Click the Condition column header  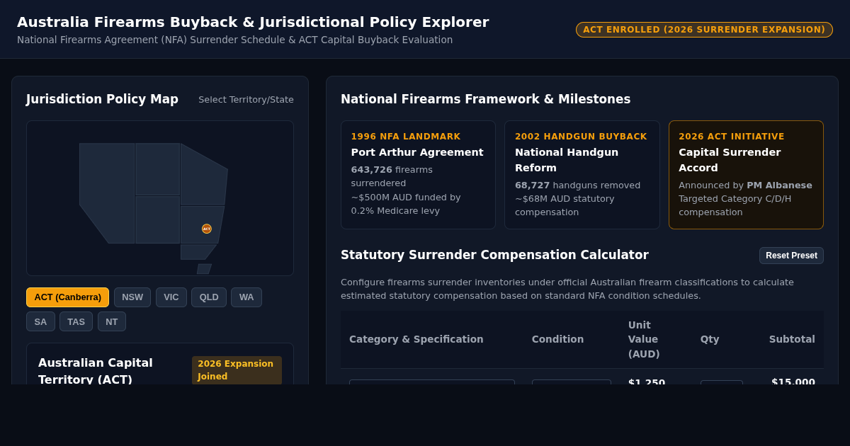point(558,339)
